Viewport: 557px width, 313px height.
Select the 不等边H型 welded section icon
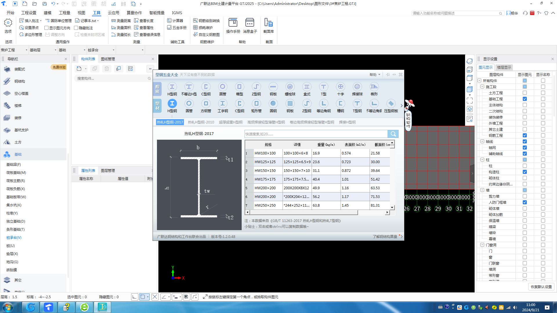[189, 89]
